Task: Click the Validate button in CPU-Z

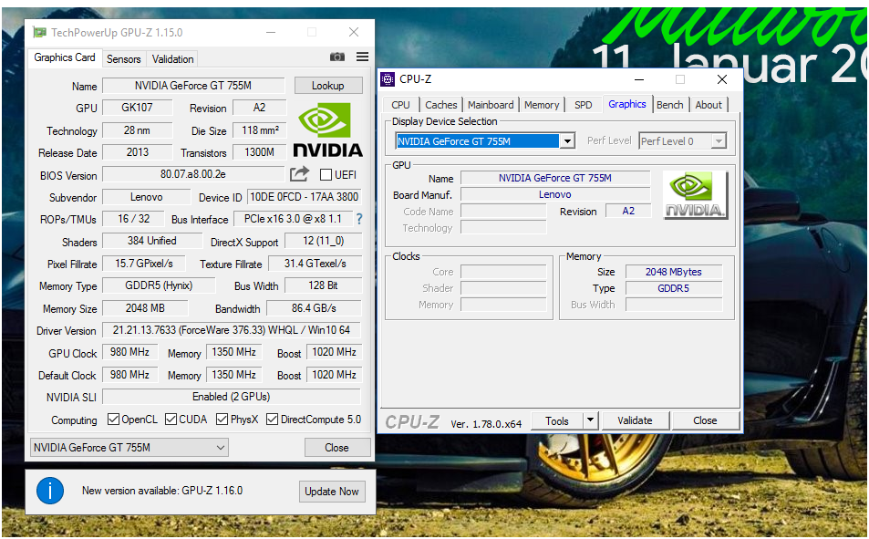Action: tap(636, 420)
